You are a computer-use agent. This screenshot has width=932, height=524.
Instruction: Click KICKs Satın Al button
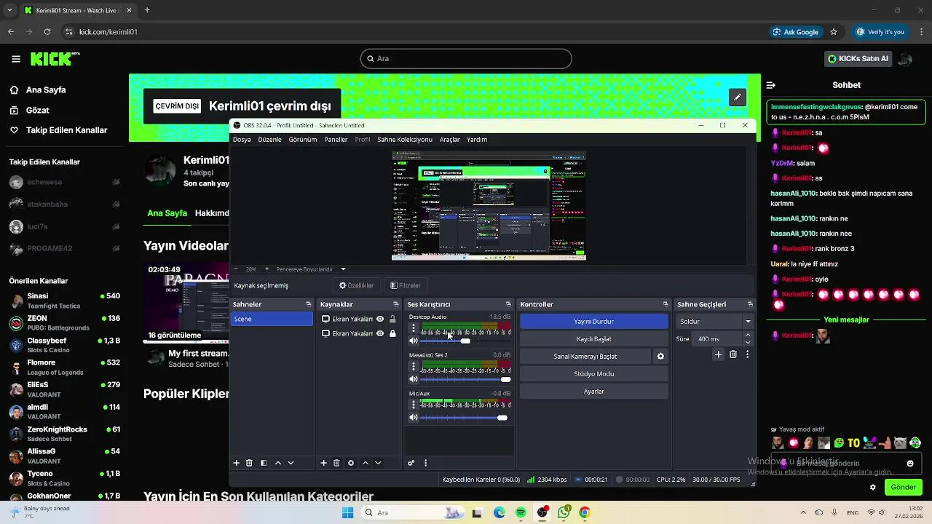tap(858, 59)
